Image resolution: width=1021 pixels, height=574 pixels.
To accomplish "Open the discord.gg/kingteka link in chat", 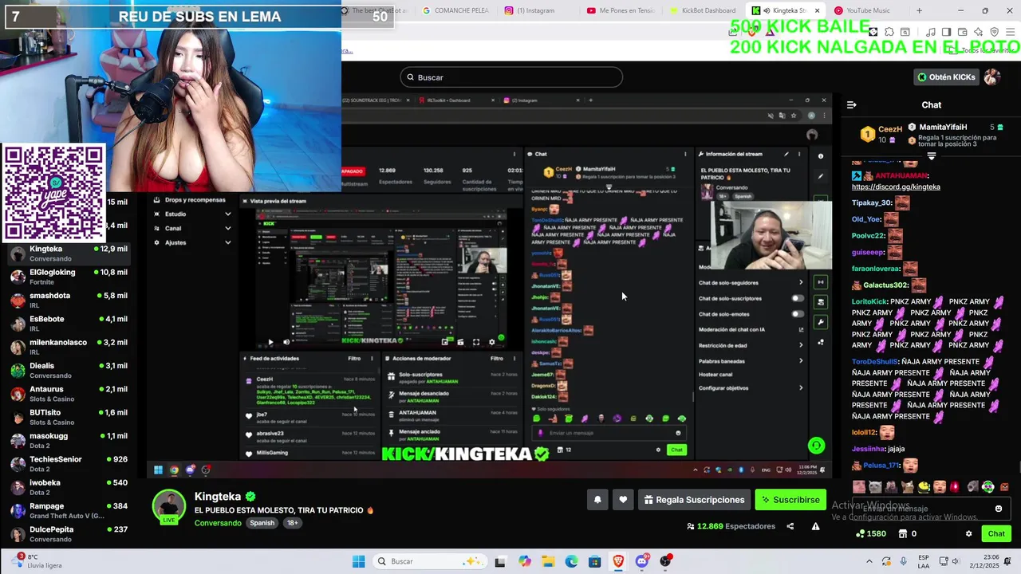I will (896, 187).
